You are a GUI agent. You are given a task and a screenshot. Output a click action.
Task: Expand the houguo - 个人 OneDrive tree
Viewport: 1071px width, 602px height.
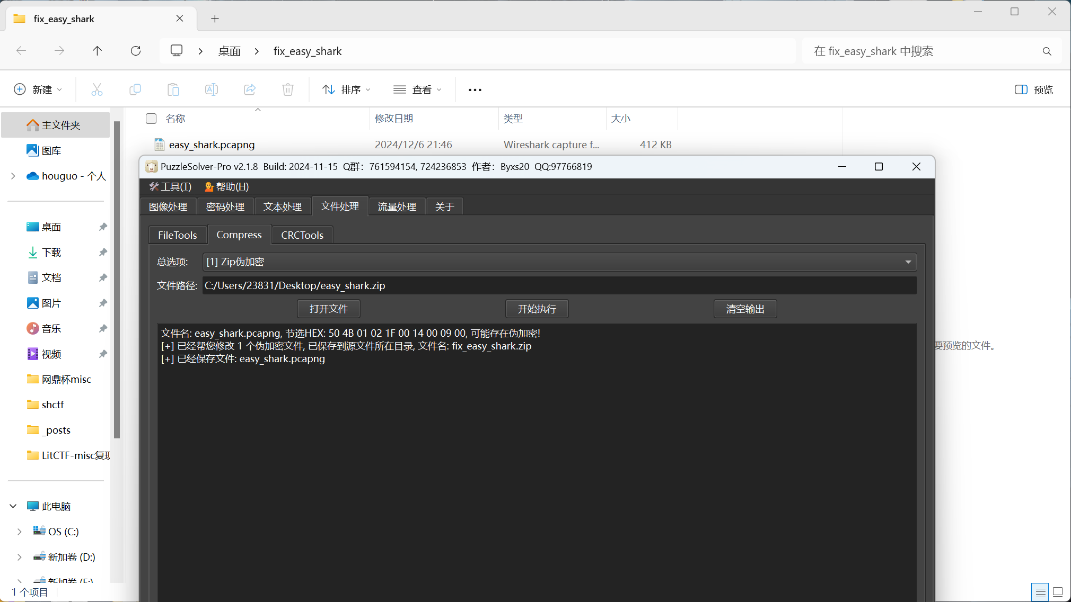point(13,176)
